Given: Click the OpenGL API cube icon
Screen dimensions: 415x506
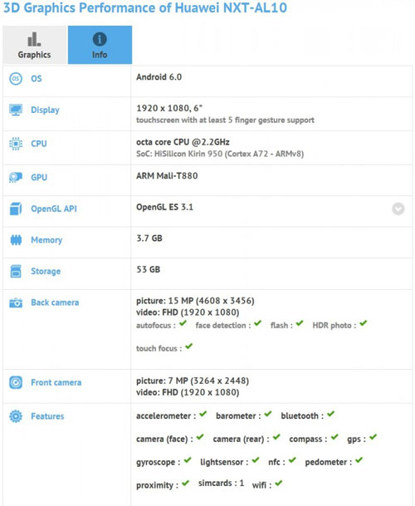Looking at the screenshot, I should click(x=16, y=209).
